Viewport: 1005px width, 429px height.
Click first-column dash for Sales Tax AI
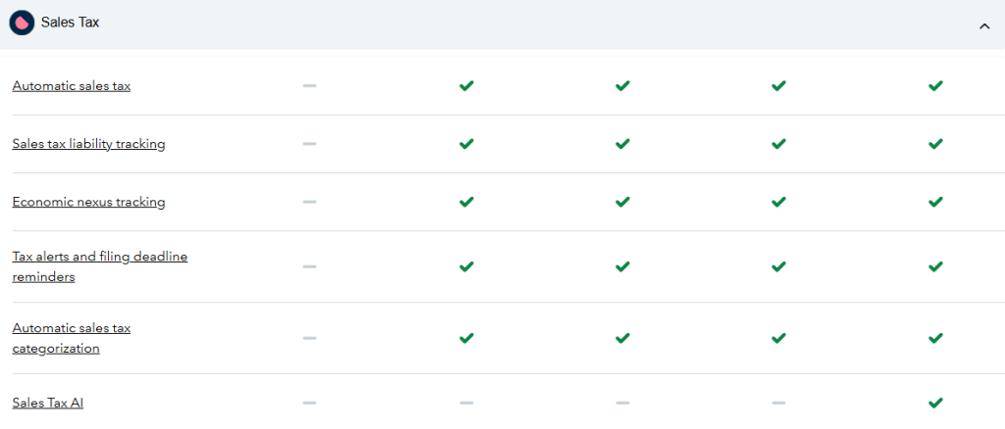(x=309, y=403)
